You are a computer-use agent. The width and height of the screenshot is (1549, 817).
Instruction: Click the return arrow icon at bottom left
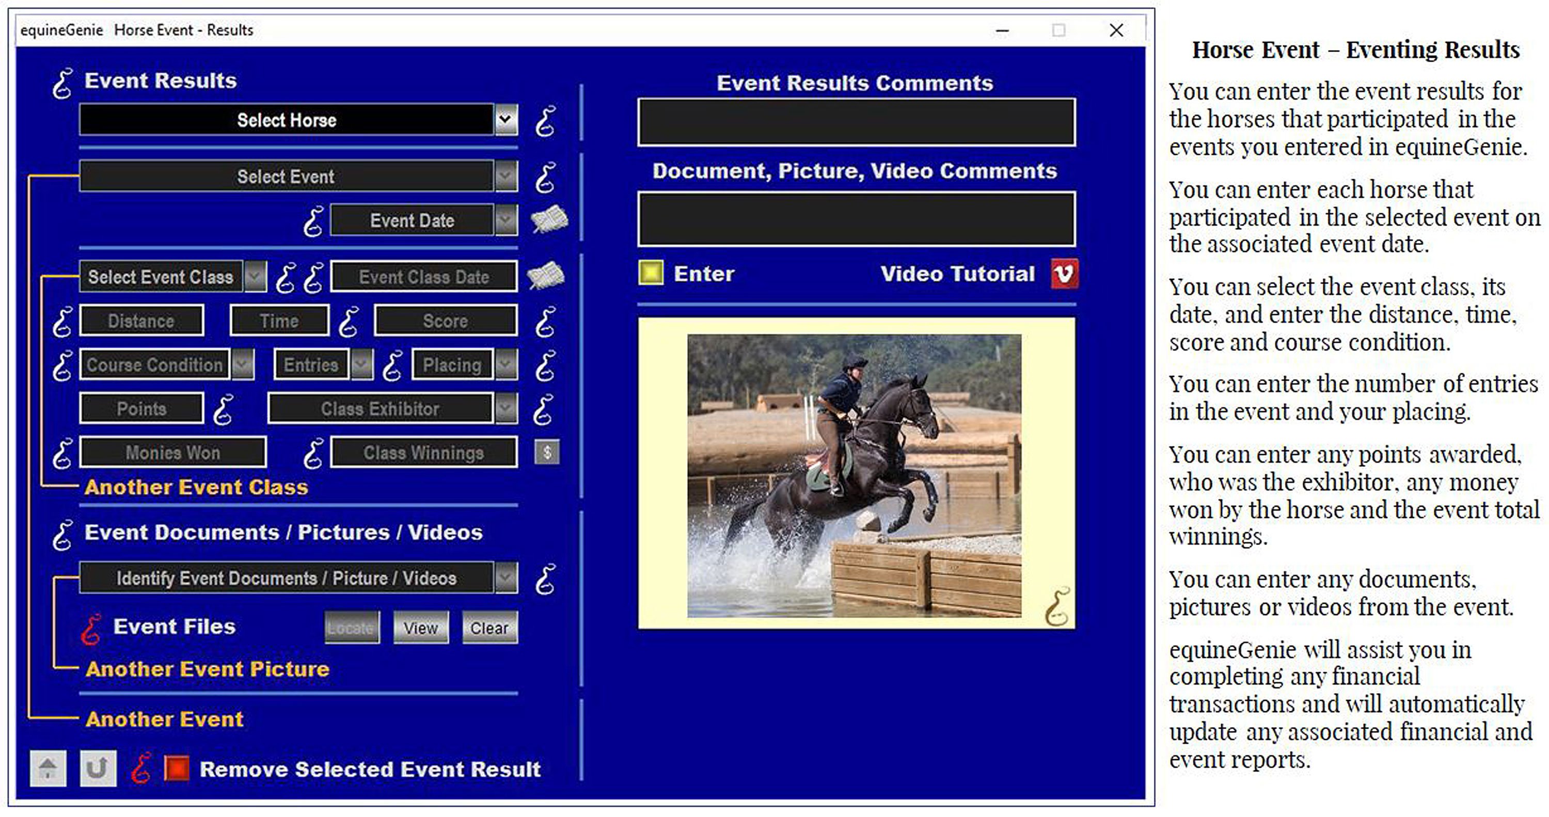[97, 768]
